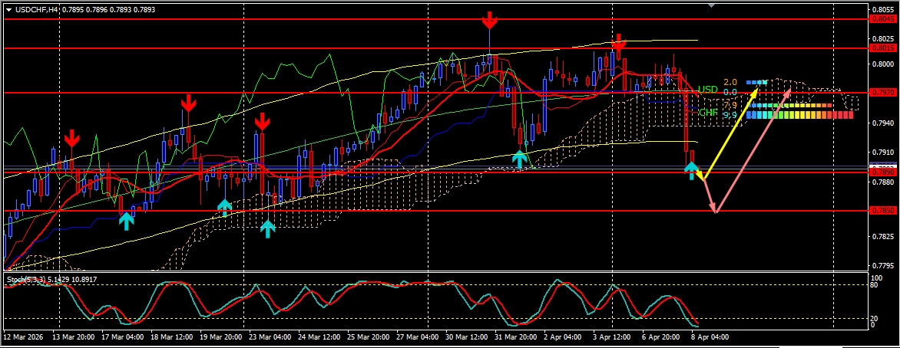Click the red 0.8045 price level label
This screenshot has width=900, height=348.
(x=883, y=19)
